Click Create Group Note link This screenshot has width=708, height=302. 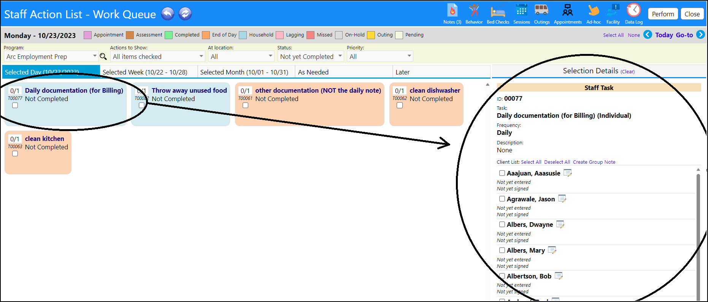tap(594, 162)
